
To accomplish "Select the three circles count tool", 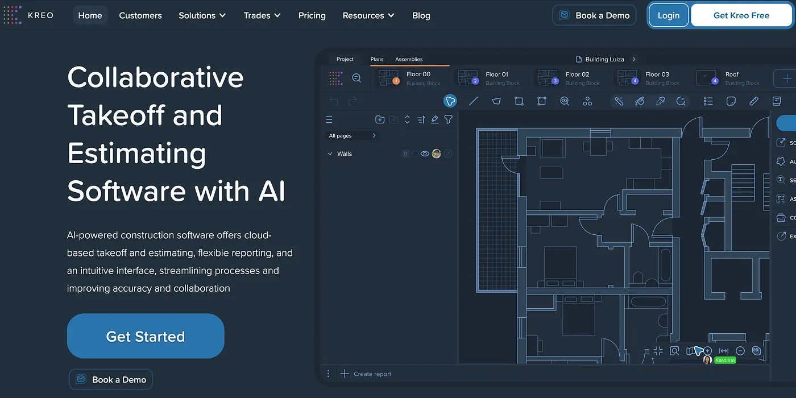I will (x=587, y=101).
